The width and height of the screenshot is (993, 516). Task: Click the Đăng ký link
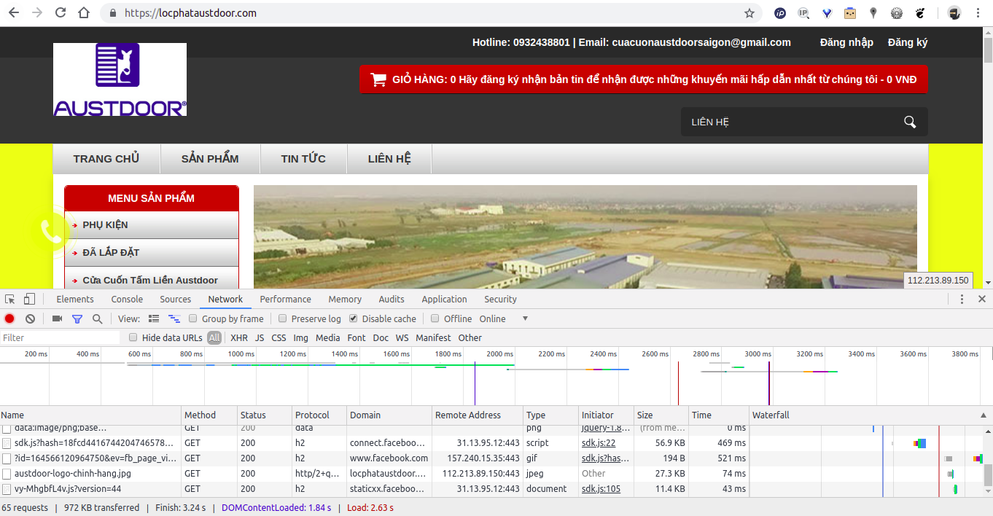(908, 42)
